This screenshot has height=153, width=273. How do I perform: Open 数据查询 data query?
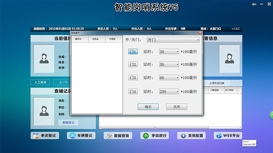point(109,136)
